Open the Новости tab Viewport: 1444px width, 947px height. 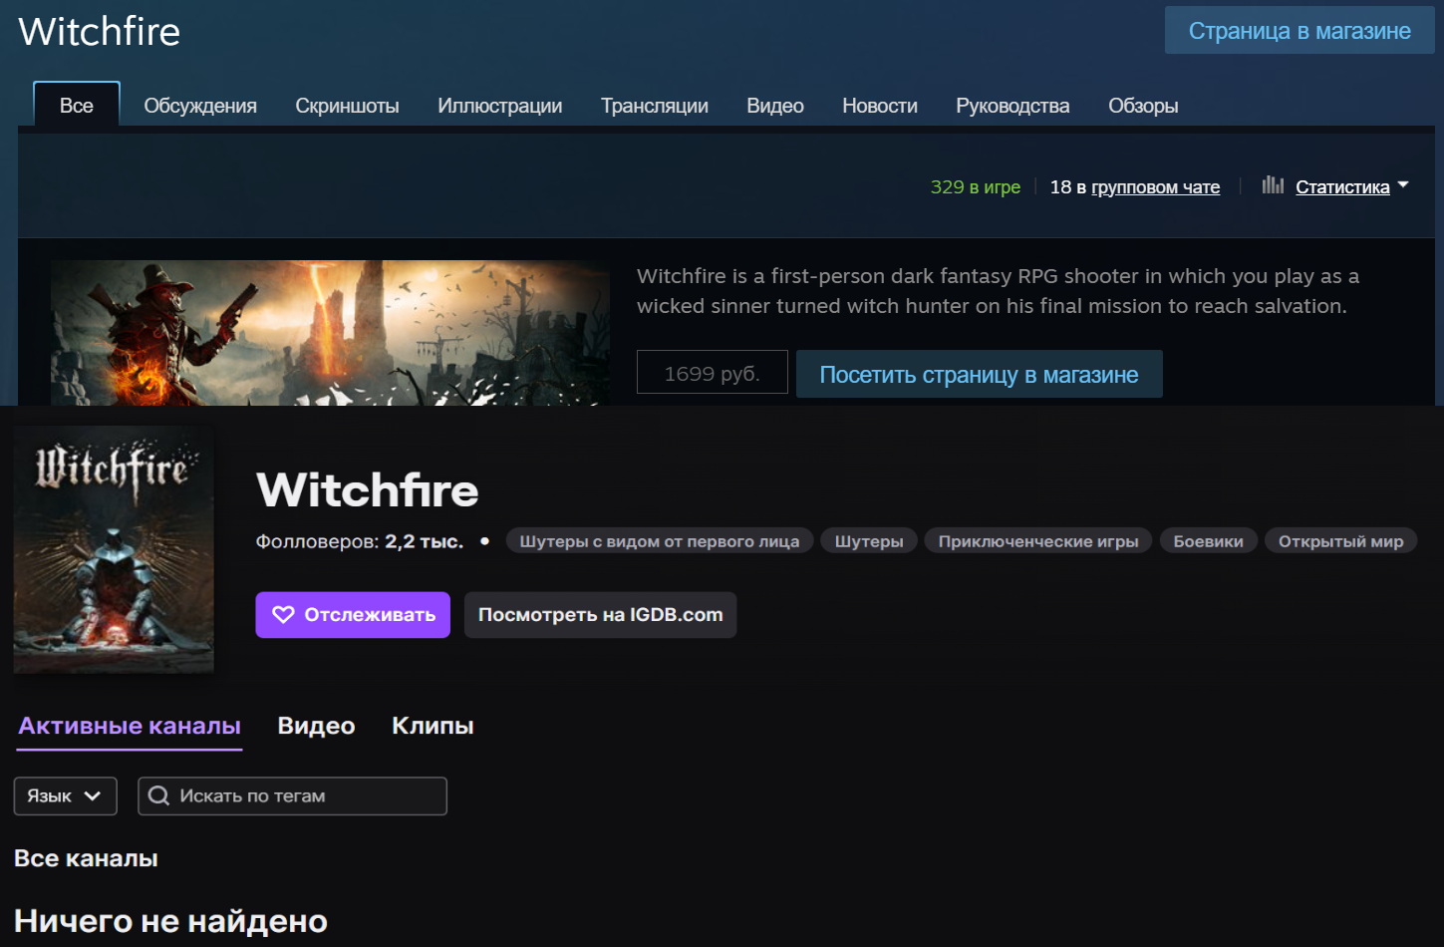pos(880,106)
